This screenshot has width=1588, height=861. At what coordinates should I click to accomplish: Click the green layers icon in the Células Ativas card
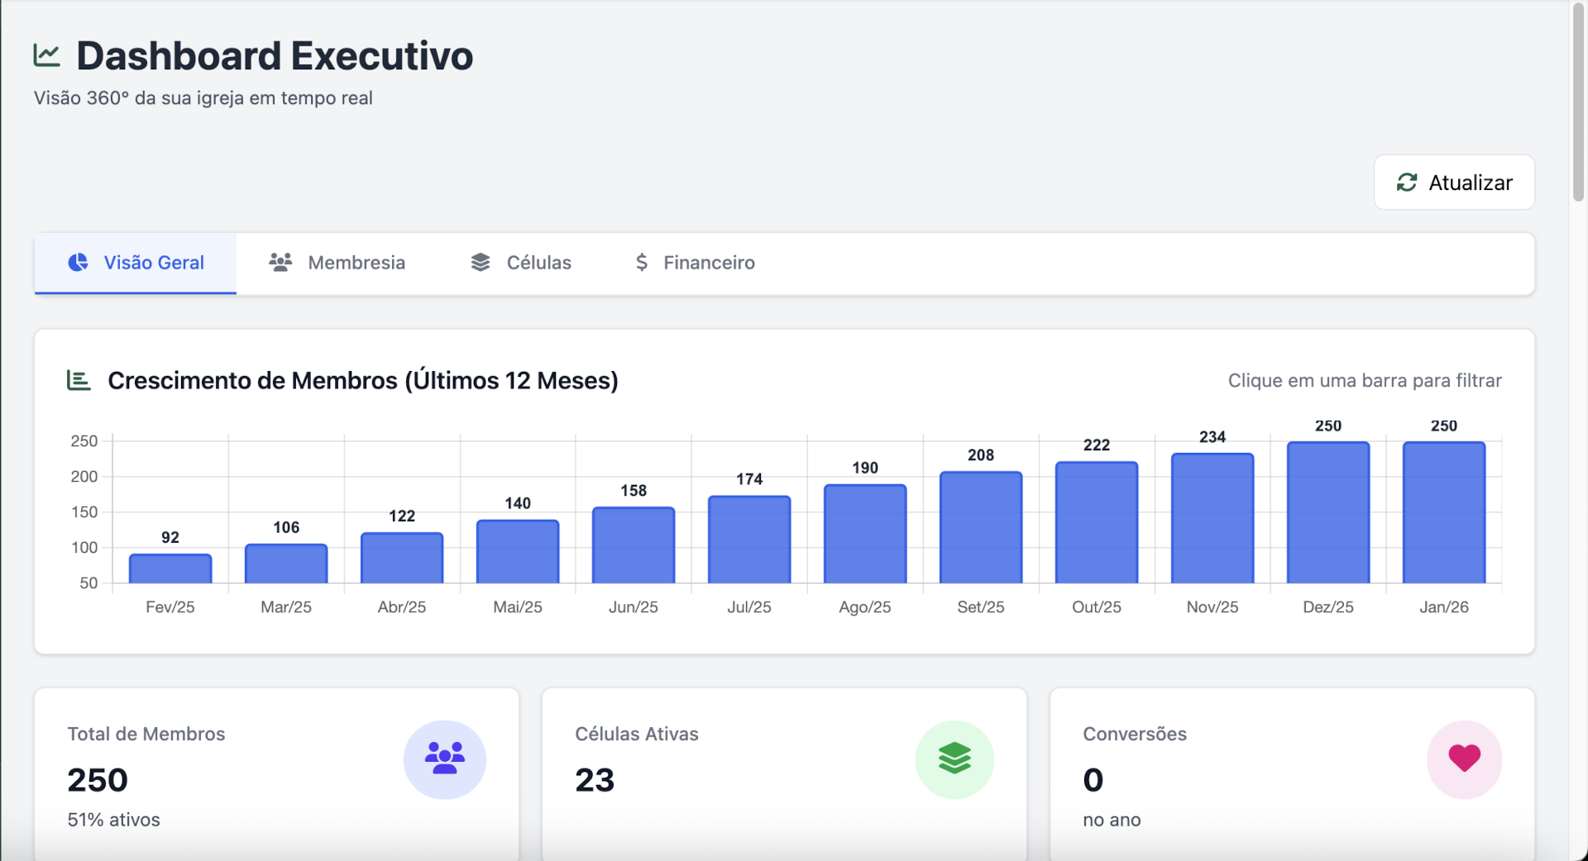coord(954,759)
